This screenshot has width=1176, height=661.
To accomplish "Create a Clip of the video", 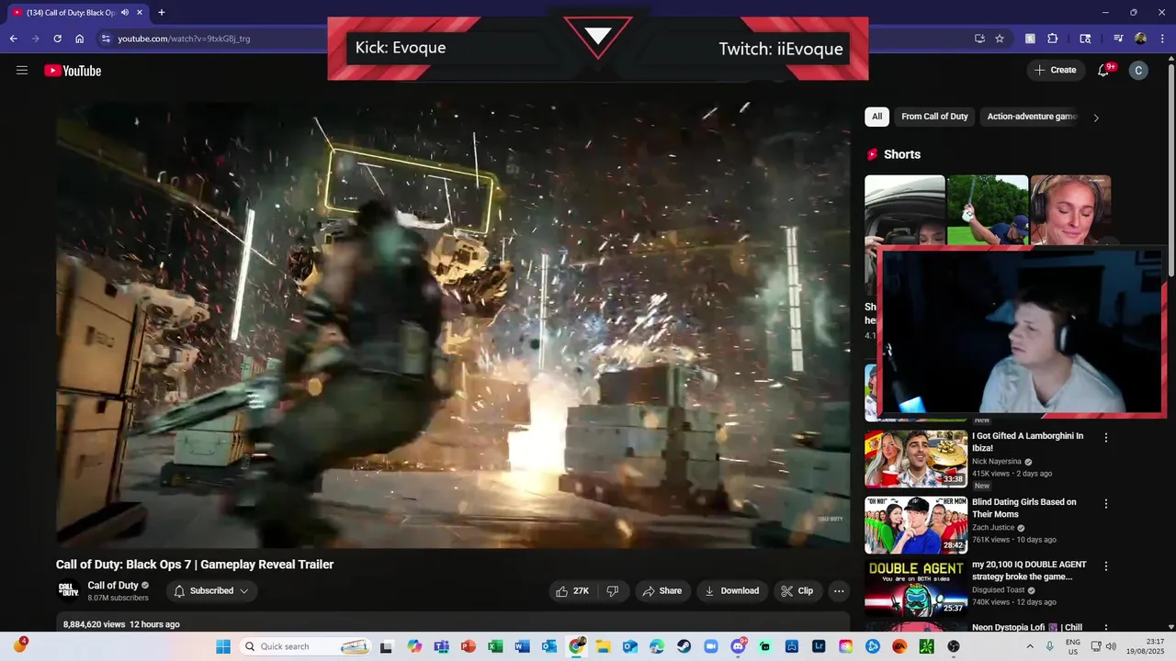I will [x=797, y=591].
